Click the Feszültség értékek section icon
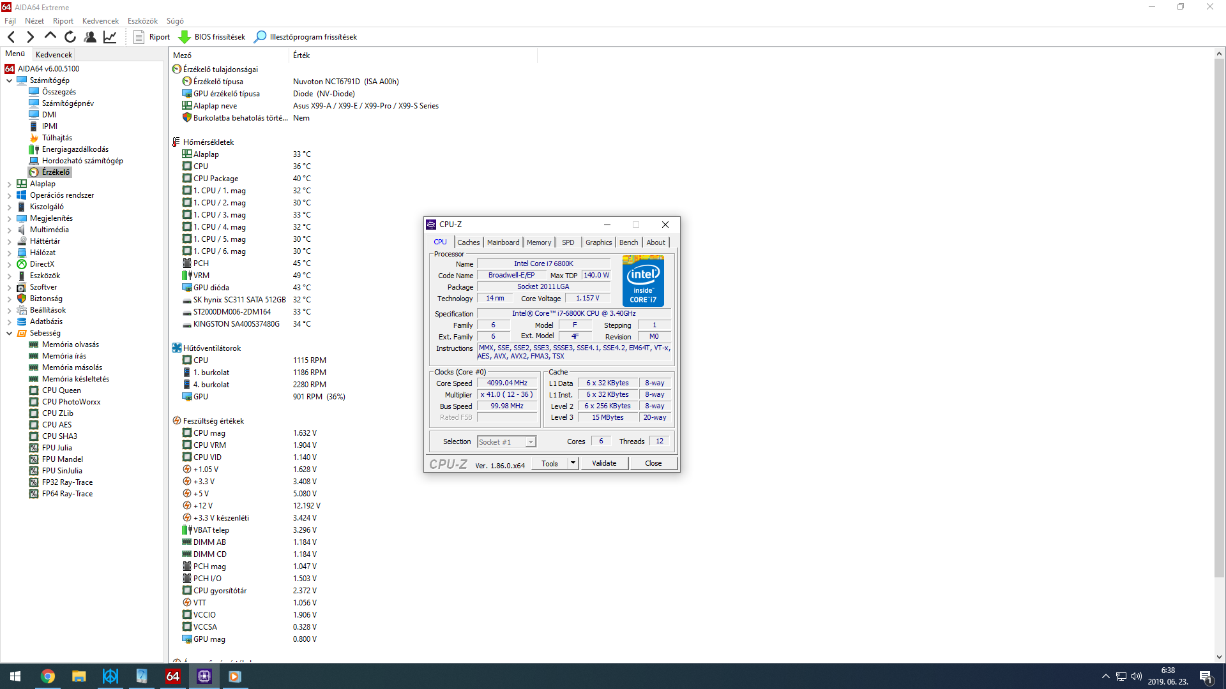The height and width of the screenshot is (689, 1226). coord(177,421)
